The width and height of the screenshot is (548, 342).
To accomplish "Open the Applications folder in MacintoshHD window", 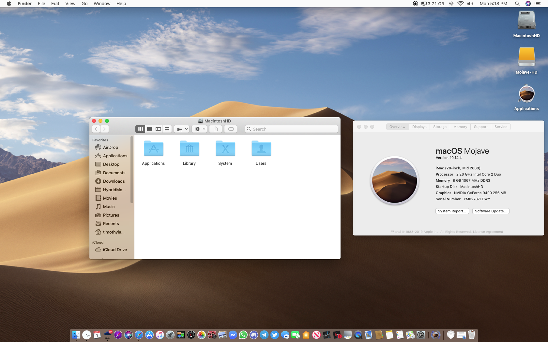I will coord(153,149).
